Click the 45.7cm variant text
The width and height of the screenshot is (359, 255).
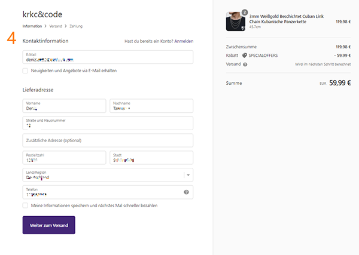pyautogui.click(x=255, y=27)
